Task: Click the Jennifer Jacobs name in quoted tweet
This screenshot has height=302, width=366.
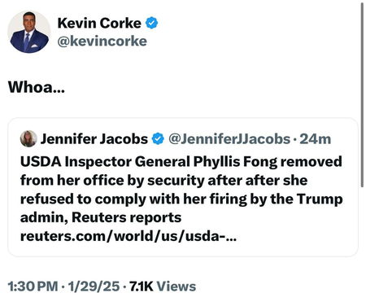Action: click(x=94, y=139)
